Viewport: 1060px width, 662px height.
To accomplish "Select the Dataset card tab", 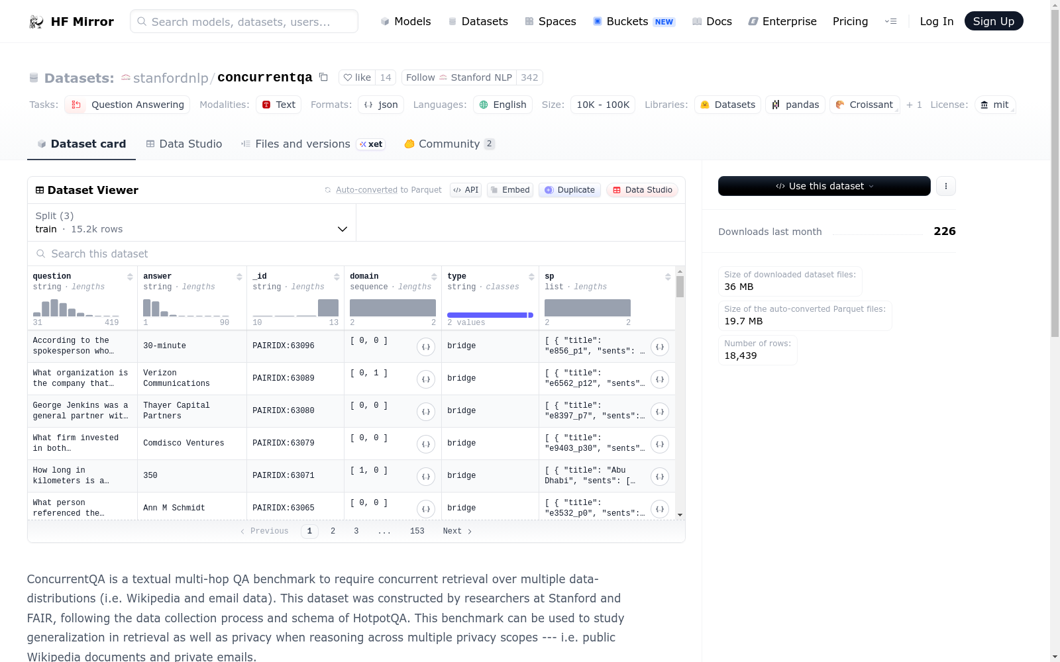I will click(x=81, y=144).
